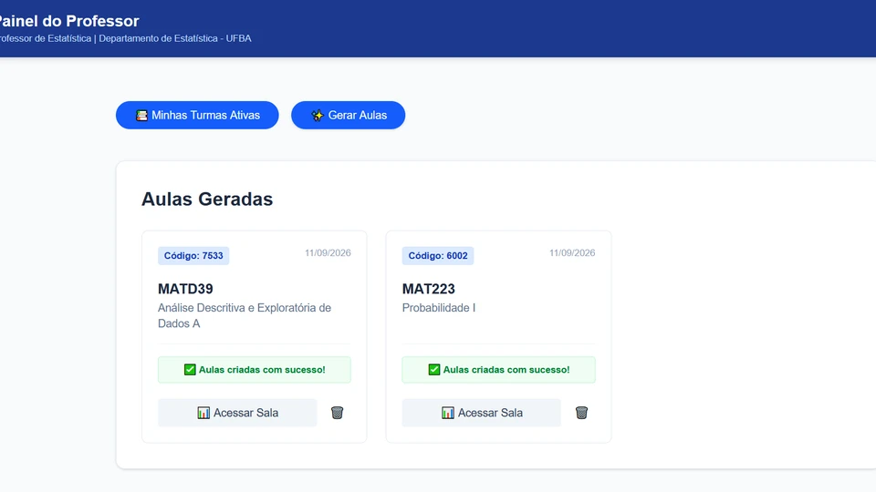This screenshot has height=492, width=876.
Task: Click Acessar Sala for MAT223
Action: click(x=482, y=413)
